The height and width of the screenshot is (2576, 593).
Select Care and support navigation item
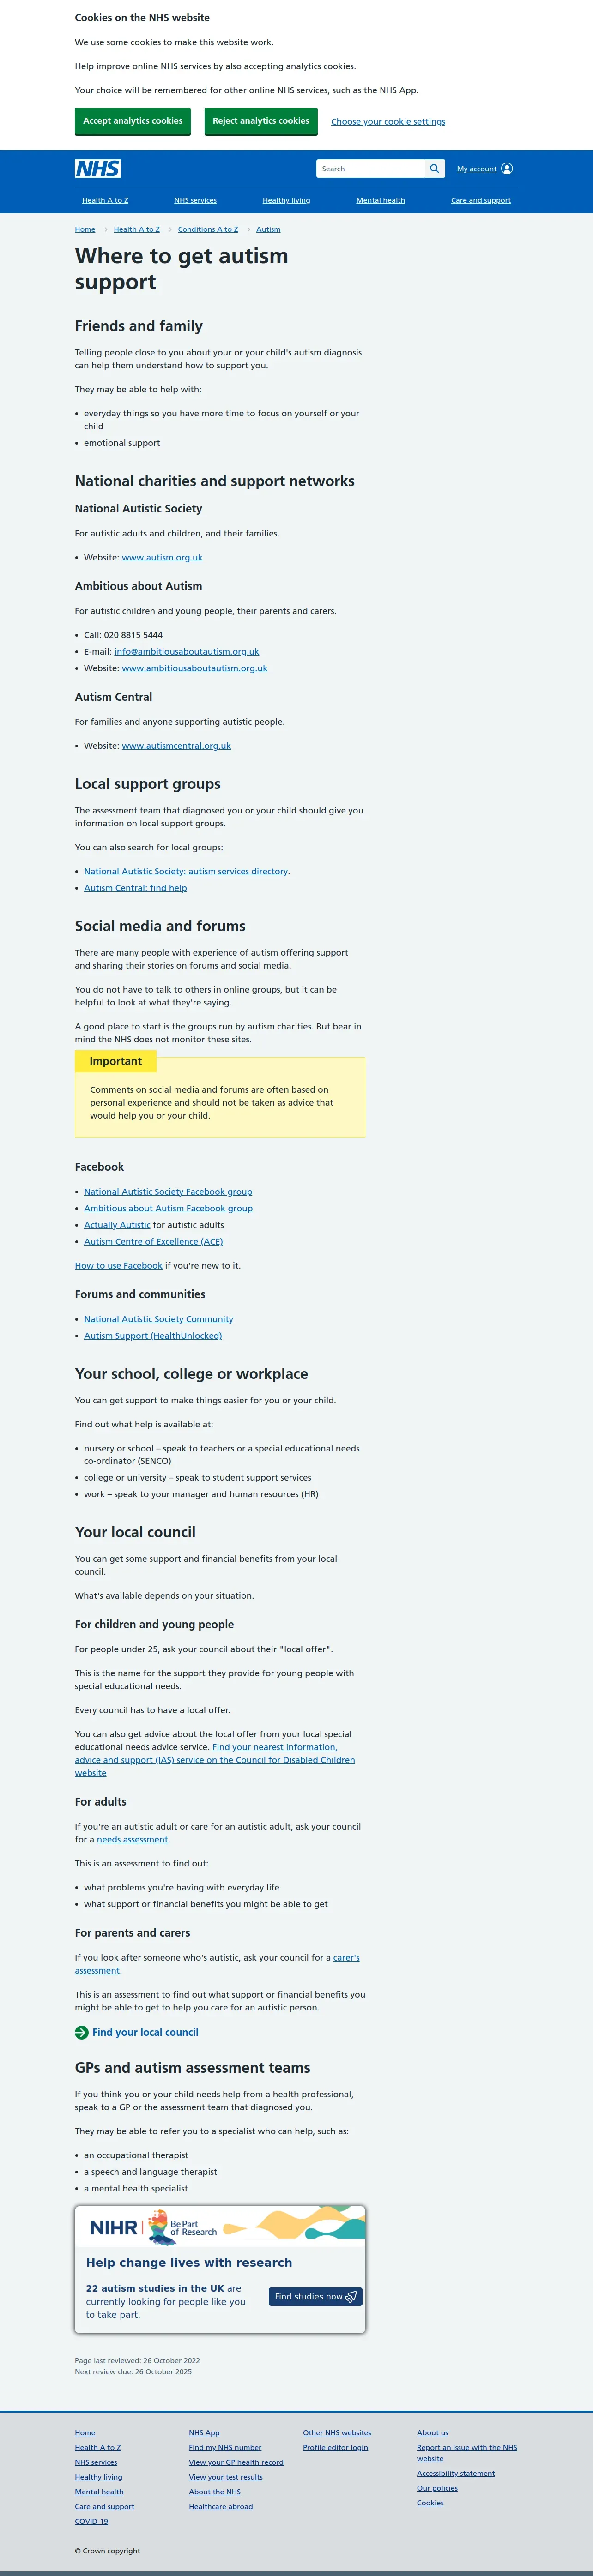[x=481, y=200]
